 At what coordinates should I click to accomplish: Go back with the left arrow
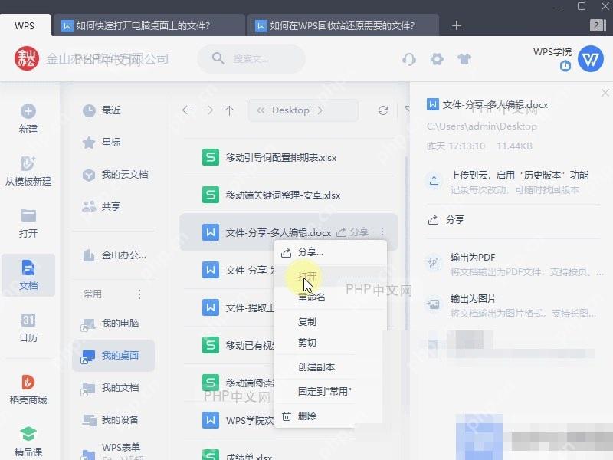tap(187, 110)
